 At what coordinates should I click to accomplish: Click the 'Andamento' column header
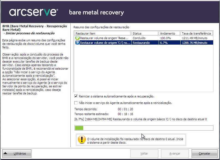point(169,33)
